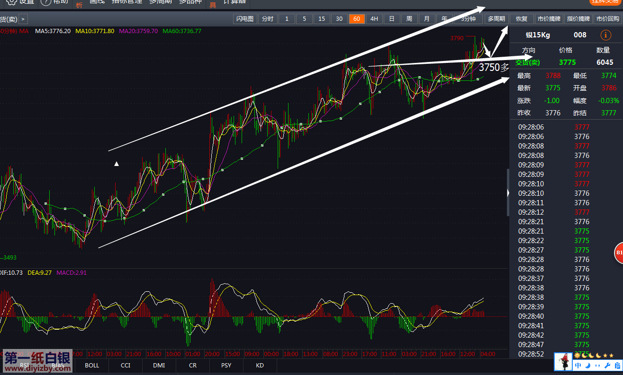
Task: Switch chart to 4H period
Action: point(374,19)
